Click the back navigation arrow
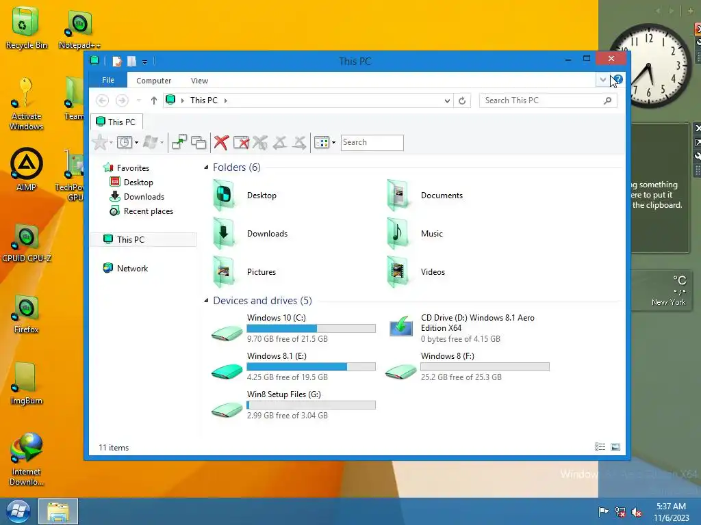This screenshot has height=525, width=701. (x=103, y=101)
